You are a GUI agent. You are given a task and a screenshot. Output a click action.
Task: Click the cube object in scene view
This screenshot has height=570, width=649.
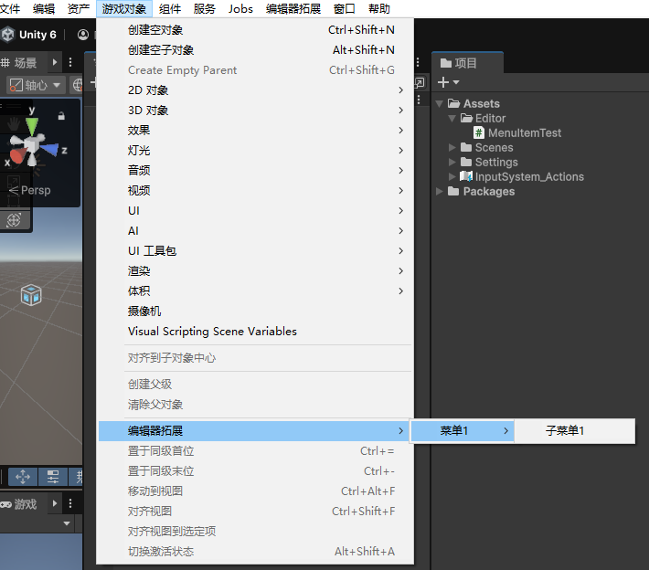[x=31, y=294]
